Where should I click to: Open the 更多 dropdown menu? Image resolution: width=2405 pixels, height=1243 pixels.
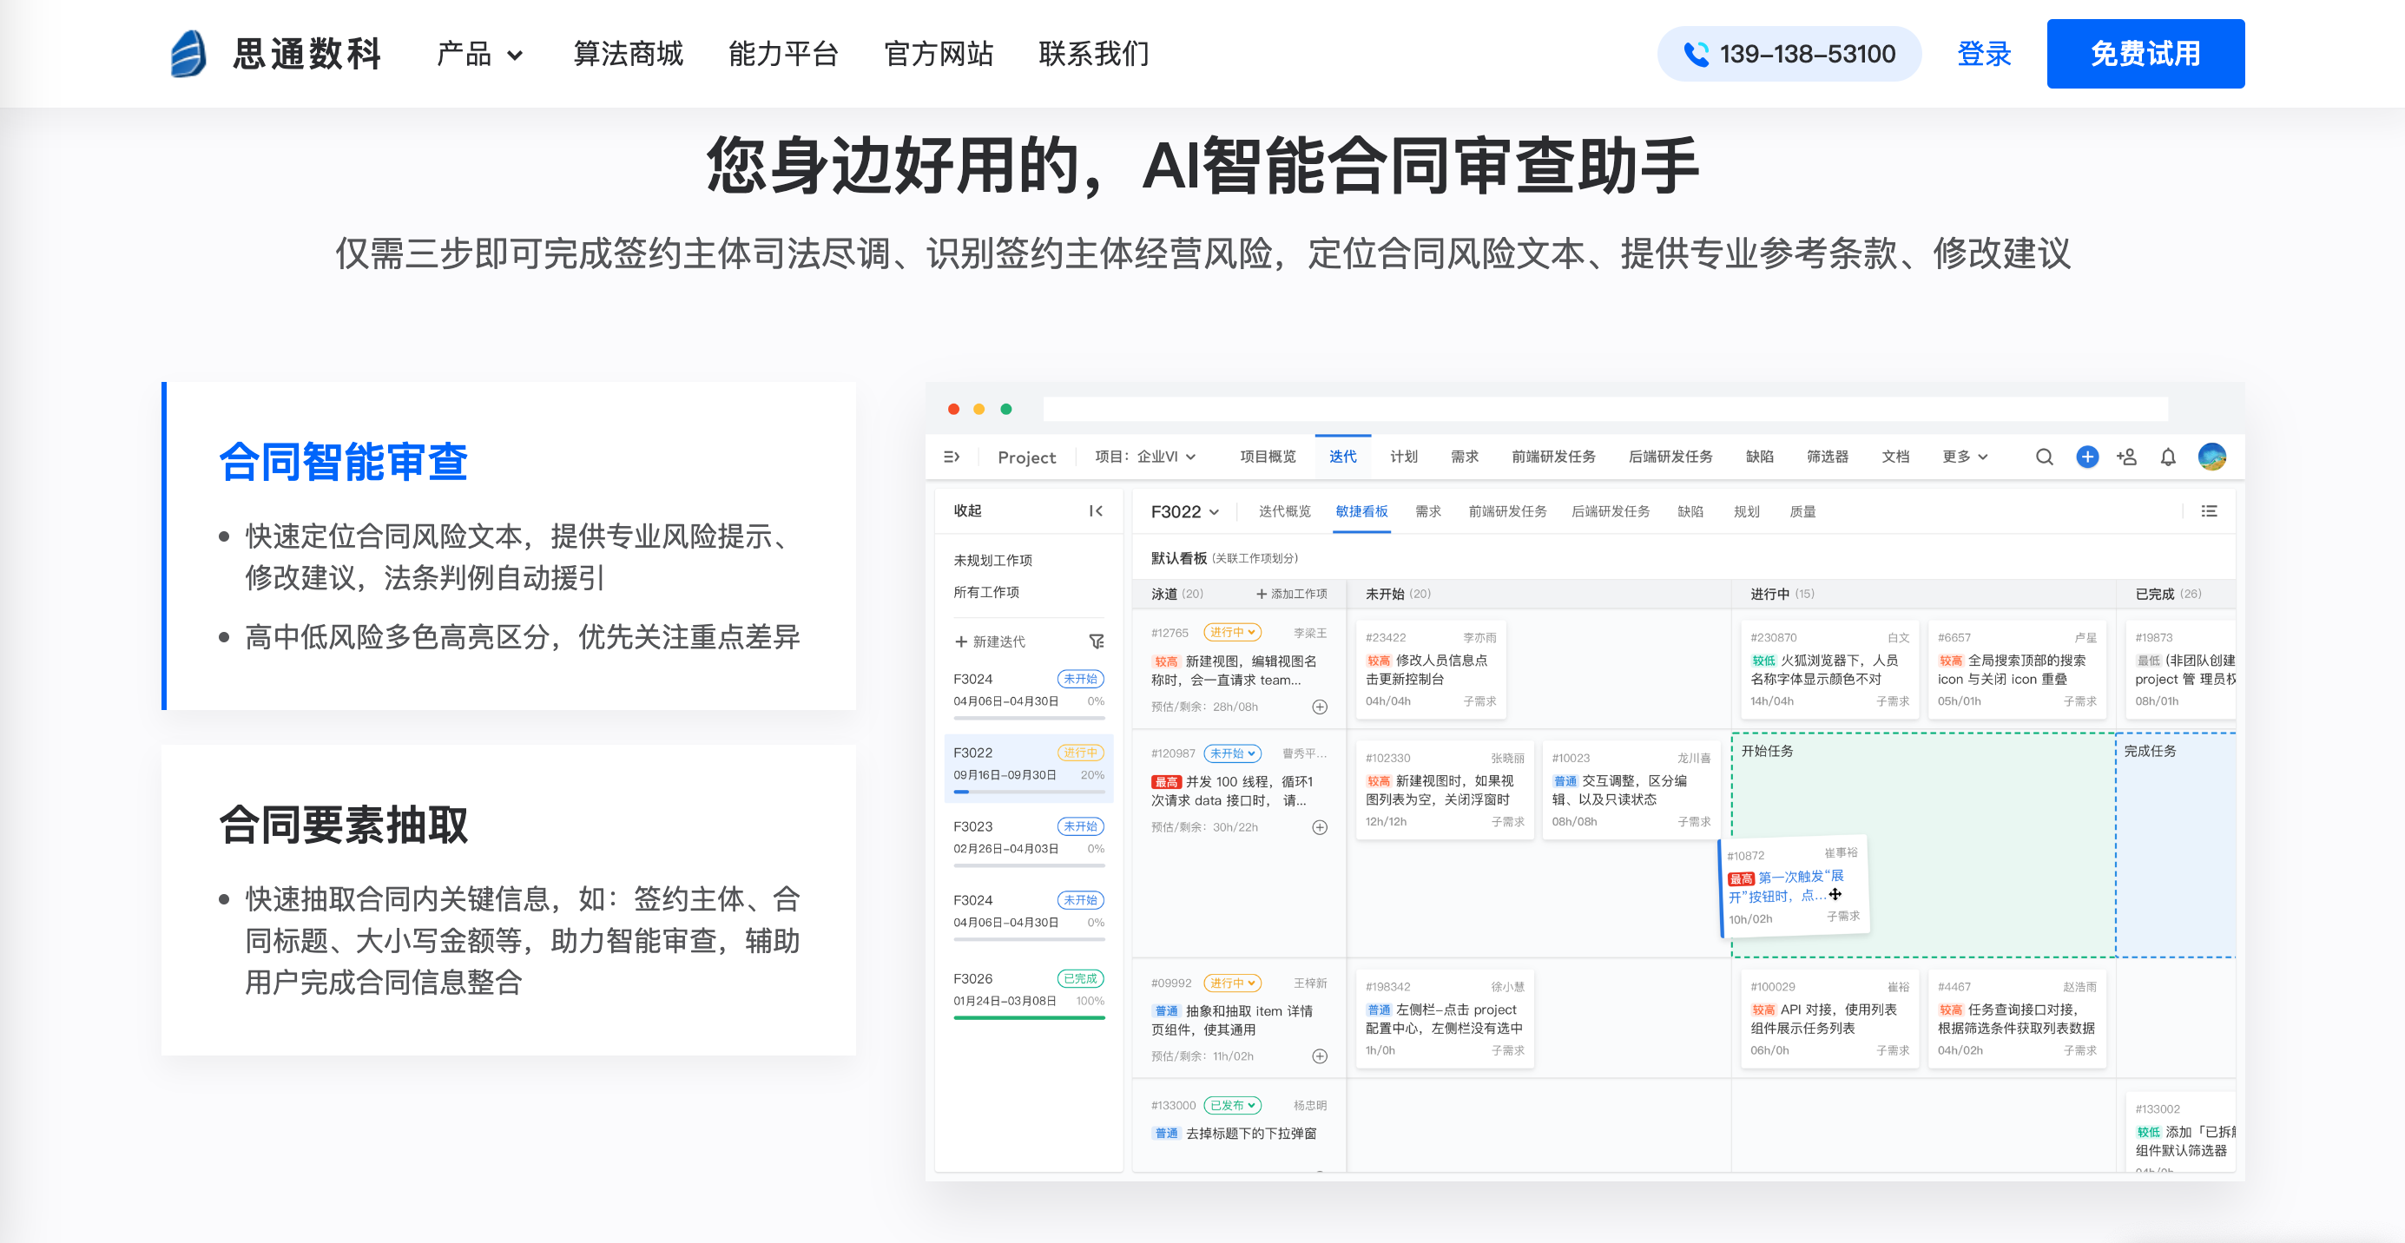pyautogui.click(x=1964, y=457)
